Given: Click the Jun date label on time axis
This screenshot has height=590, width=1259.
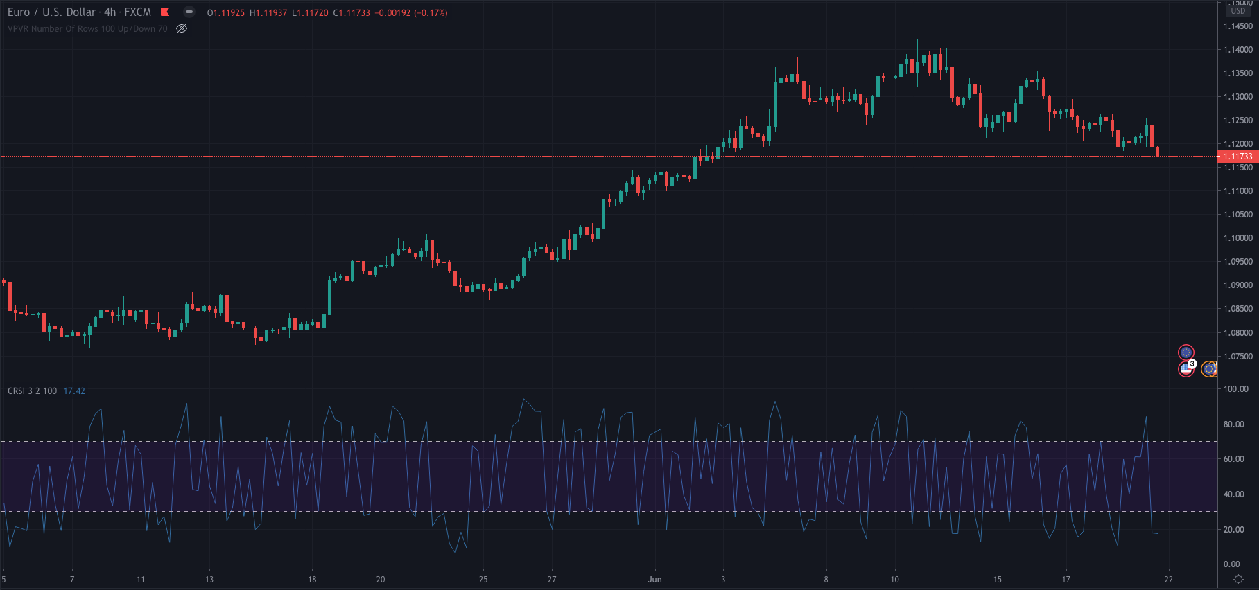Looking at the screenshot, I should (654, 580).
